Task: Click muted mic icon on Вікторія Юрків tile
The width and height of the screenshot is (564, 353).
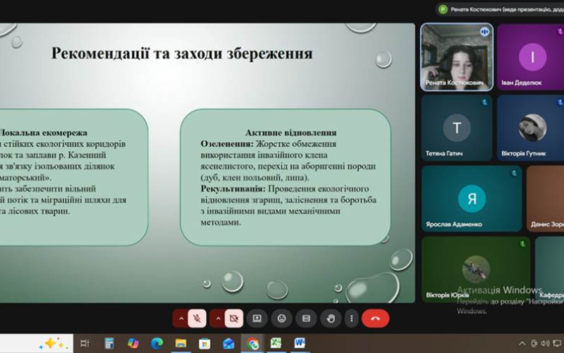Action: point(522,244)
